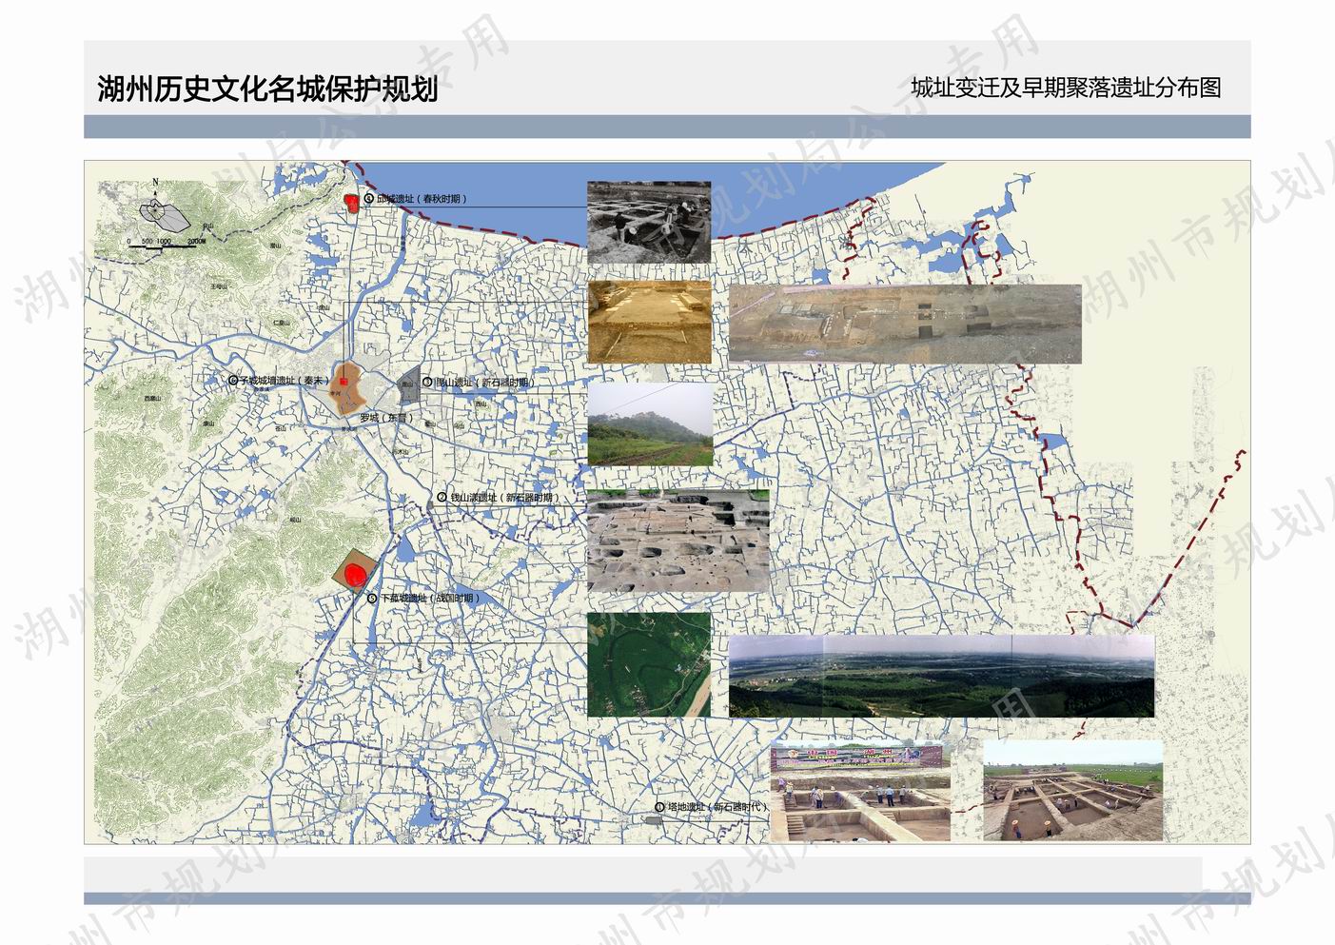
Task: Open the excavation photo with red banner
Action: 859,792
